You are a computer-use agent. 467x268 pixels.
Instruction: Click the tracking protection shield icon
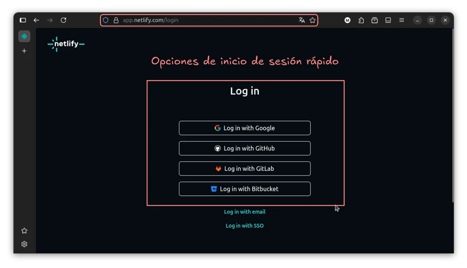tap(106, 20)
